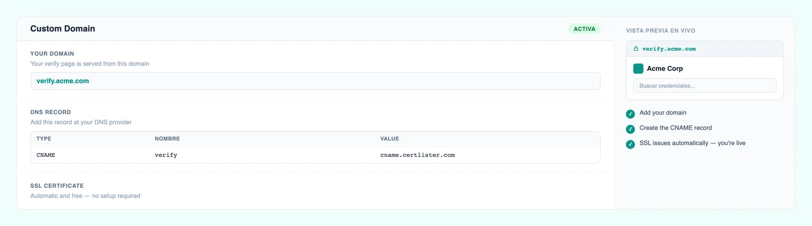Click the VISTA PREVIA EN VIVO label
Viewport: 812px width, 226px height.
click(x=660, y=30)
